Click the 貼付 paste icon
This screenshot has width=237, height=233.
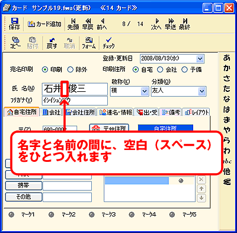(33, 43)
